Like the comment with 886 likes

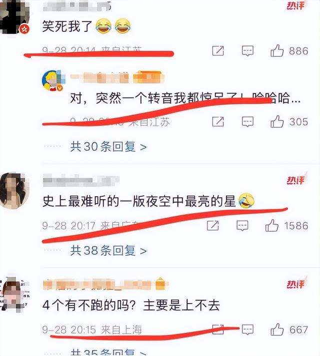(x=277, y=50)
